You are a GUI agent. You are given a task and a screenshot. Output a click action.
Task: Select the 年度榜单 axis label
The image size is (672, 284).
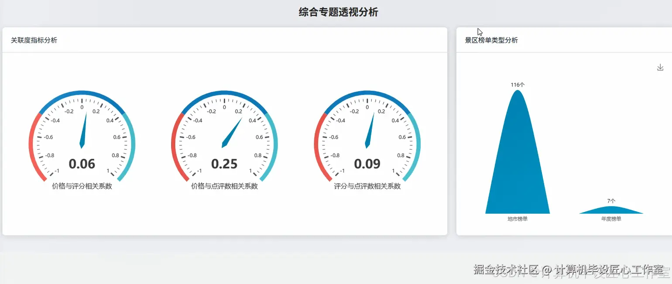pyautogui.click(x=610, y=219)
